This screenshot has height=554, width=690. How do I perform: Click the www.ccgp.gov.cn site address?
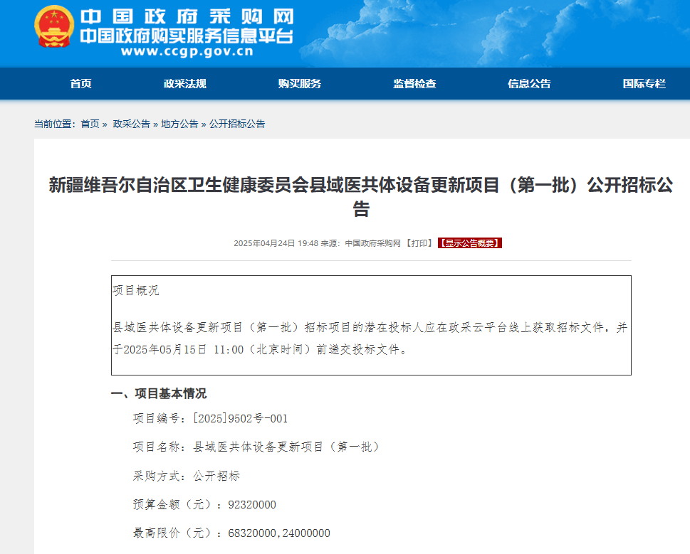point(187,51)
